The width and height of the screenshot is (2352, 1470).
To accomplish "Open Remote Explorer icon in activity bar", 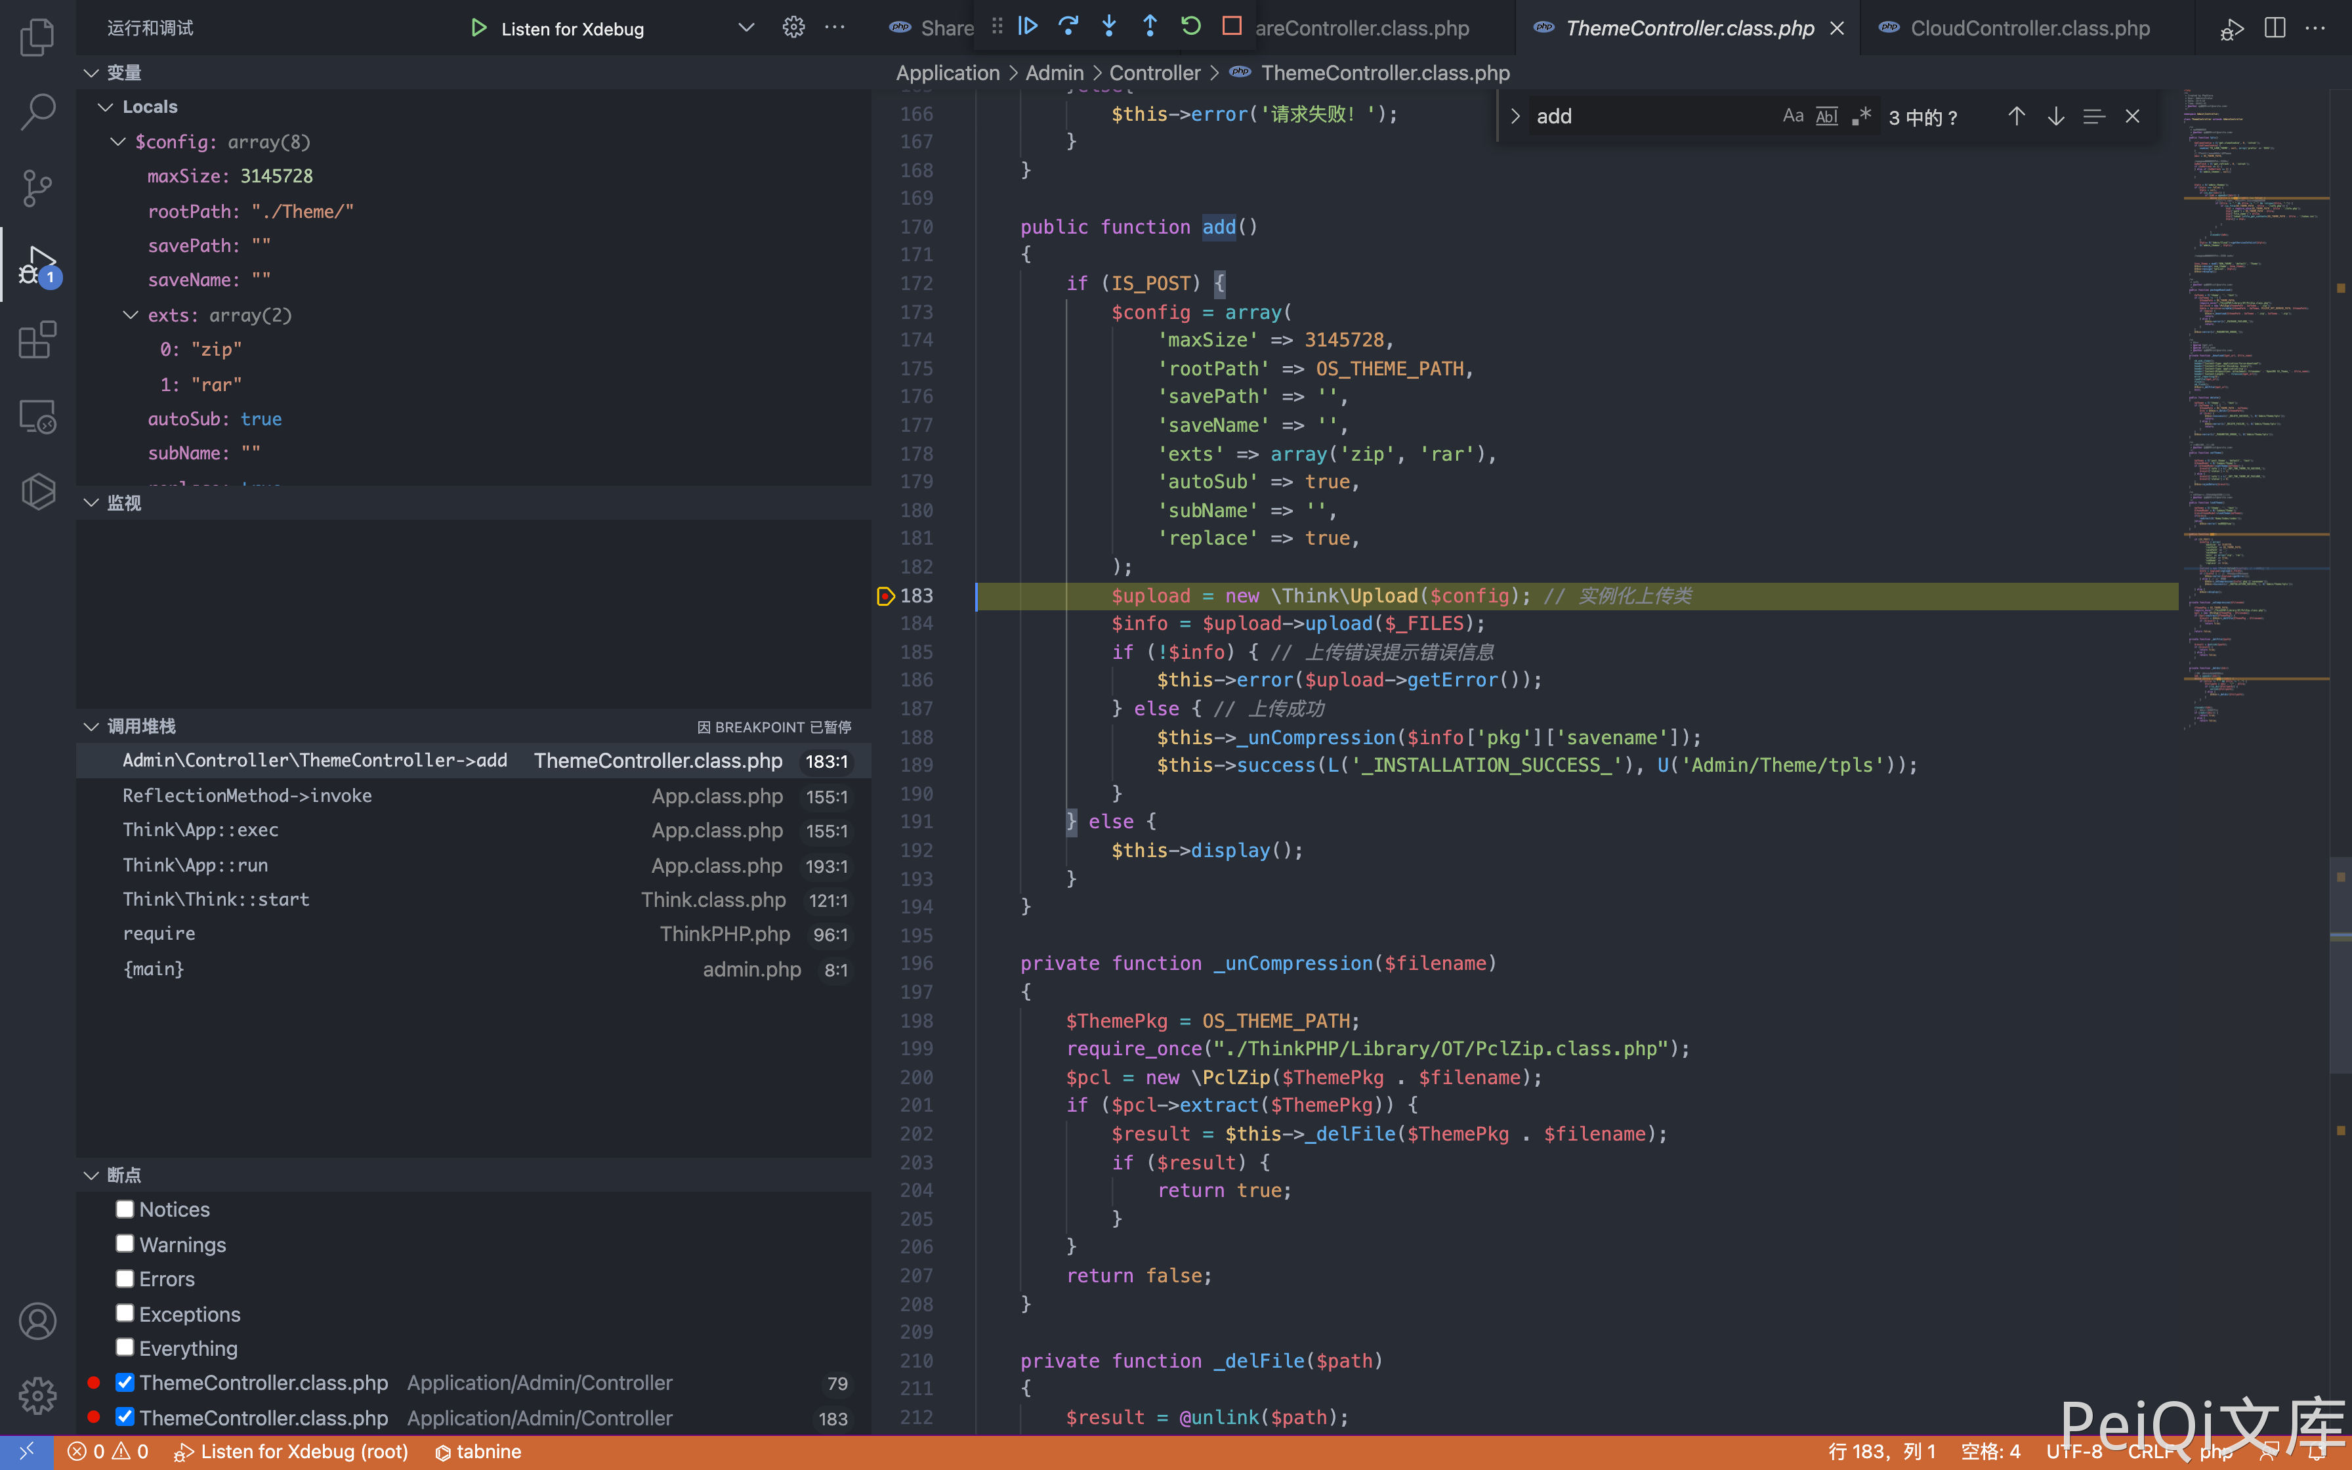I will [37, 416].
